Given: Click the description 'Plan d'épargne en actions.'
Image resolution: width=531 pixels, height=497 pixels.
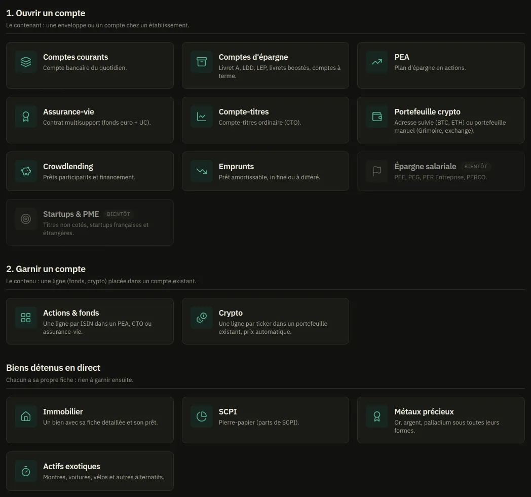Looking at the screenshot, I should [x=430, y=68].
